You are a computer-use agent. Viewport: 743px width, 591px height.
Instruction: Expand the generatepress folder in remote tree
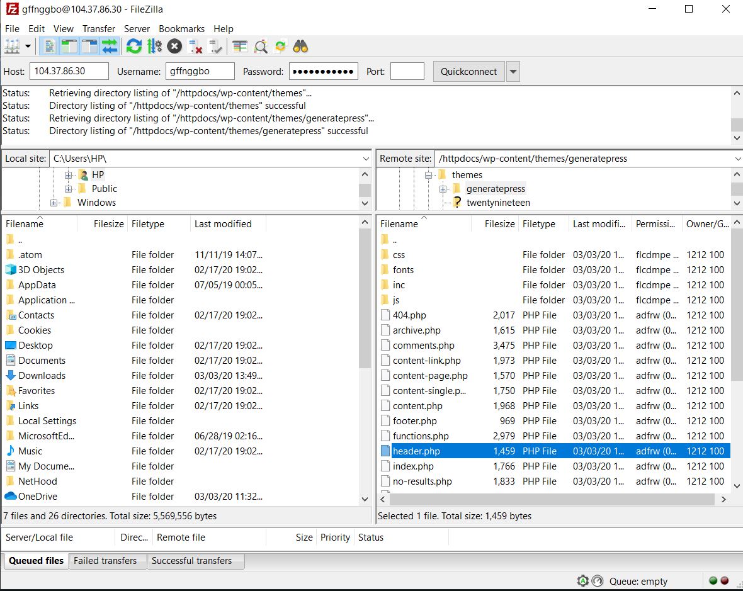pyautogui.click(x=443, y=189)
